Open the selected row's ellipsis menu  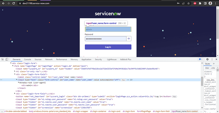[x=1, y=80]
